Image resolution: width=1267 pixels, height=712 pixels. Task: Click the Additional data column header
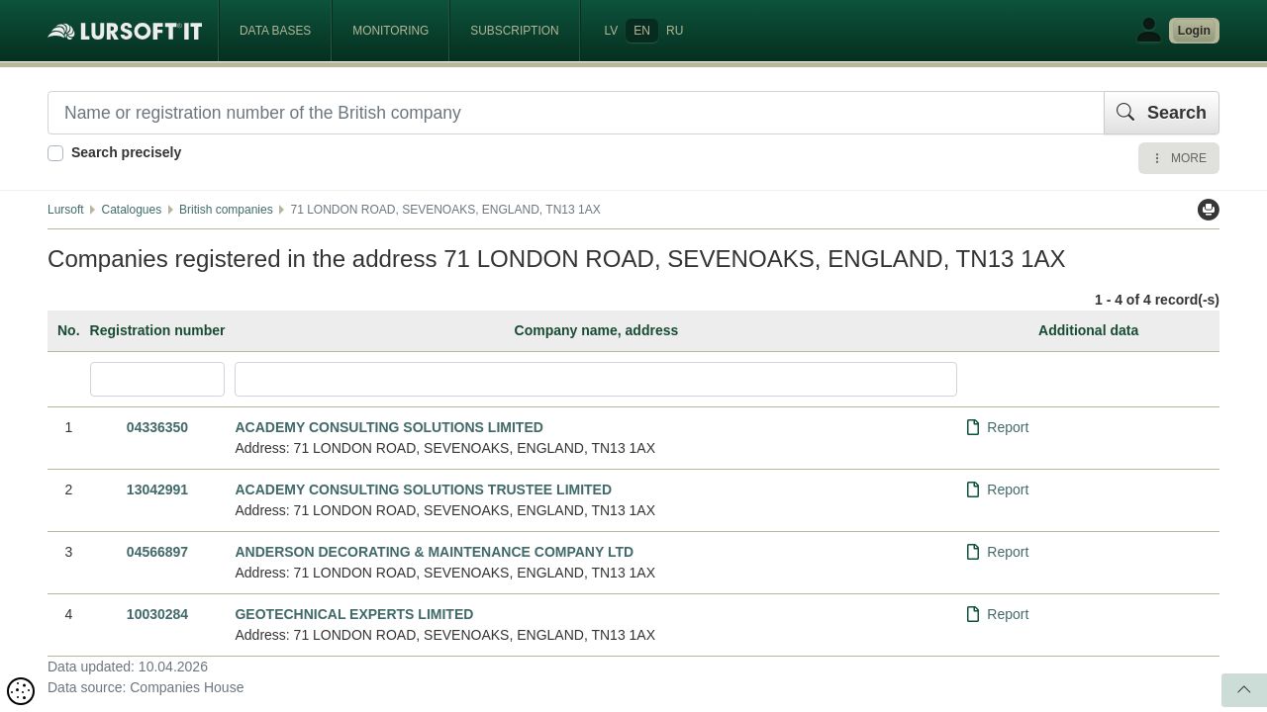click(1088, 330)
